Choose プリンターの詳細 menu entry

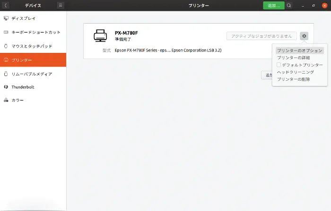click(x=294, y=58)
